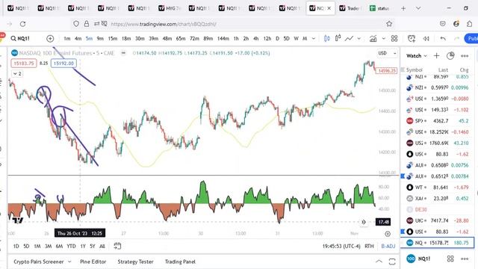The image size is (478, 269).
Task: Click the 15192.00 buy price box
Action: (x=63, y=63)
